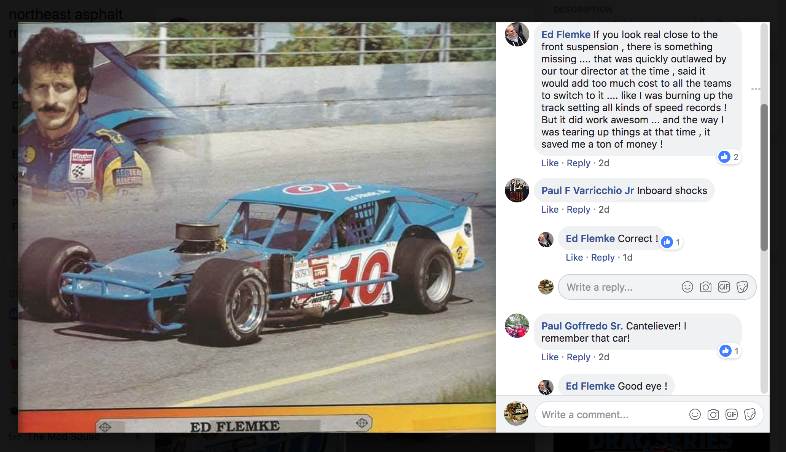Open the three-dot options for Ed Flemke's comment
Screen dimensions: 786x452
[x=756, y=89]
